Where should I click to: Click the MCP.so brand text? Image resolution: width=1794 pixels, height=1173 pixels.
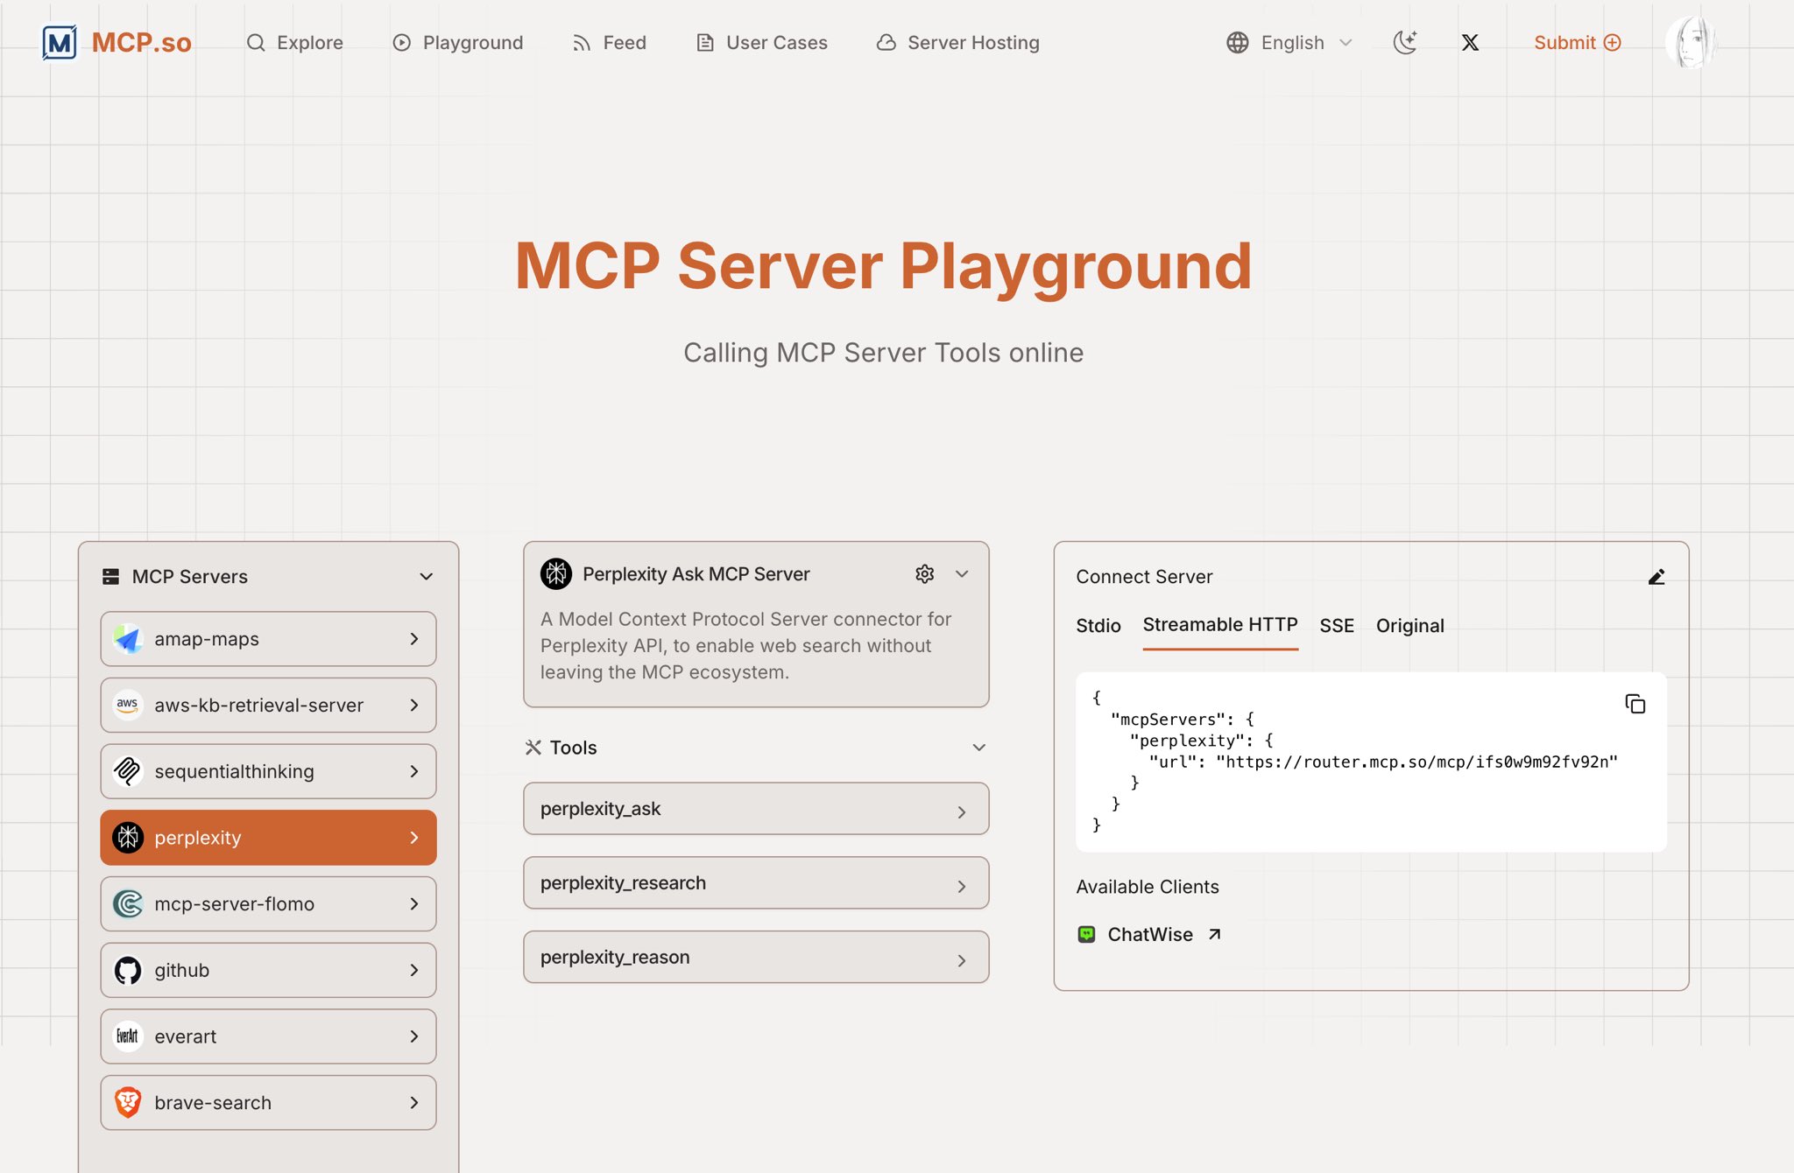coord(141,42)
